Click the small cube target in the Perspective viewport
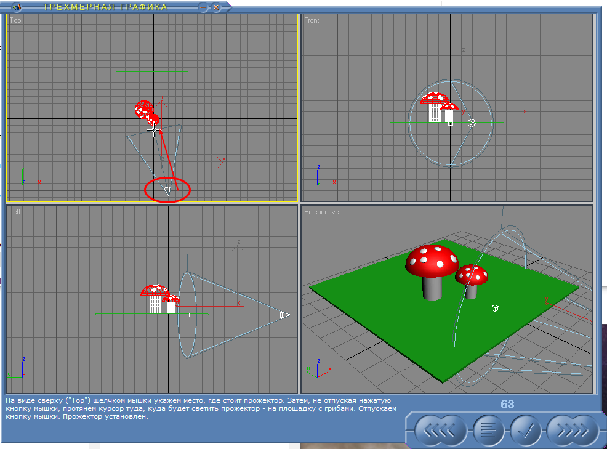Viewport: 607px width, 449px height. click(x=495, y=309)
